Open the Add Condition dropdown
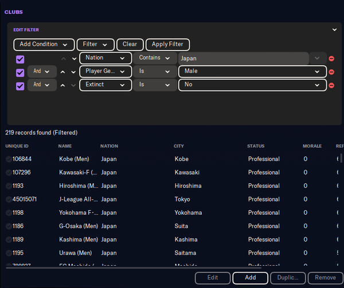The width and height of the screenshot is (344, 288). [44, 44]
